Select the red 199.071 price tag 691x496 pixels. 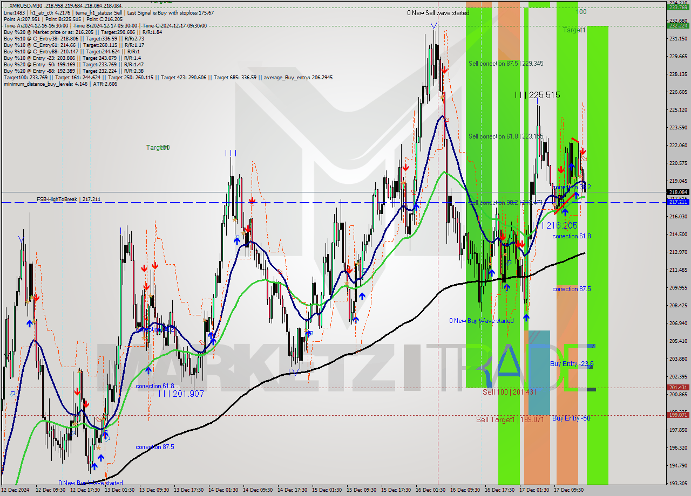[678, 415]
